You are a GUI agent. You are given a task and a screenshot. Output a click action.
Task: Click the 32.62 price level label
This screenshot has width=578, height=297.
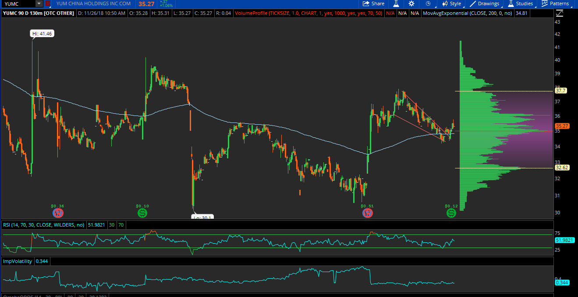562,168
